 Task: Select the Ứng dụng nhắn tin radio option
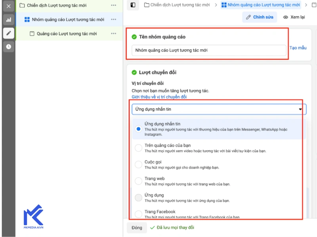[138, 129]
